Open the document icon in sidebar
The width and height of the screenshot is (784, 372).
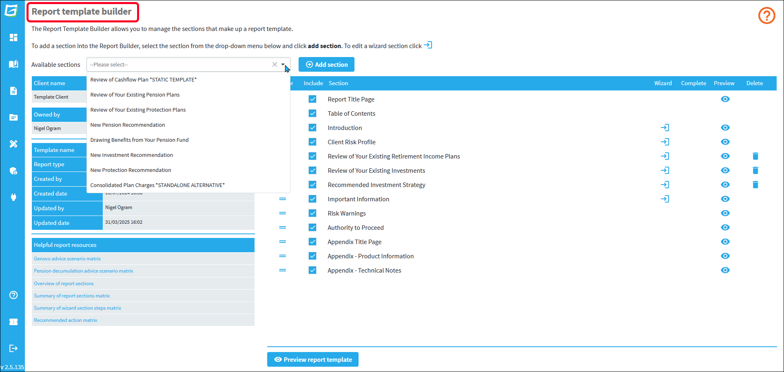coord(13,90)
